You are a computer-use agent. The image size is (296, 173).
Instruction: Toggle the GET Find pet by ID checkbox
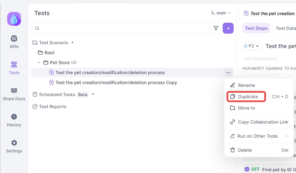(247, 169)
